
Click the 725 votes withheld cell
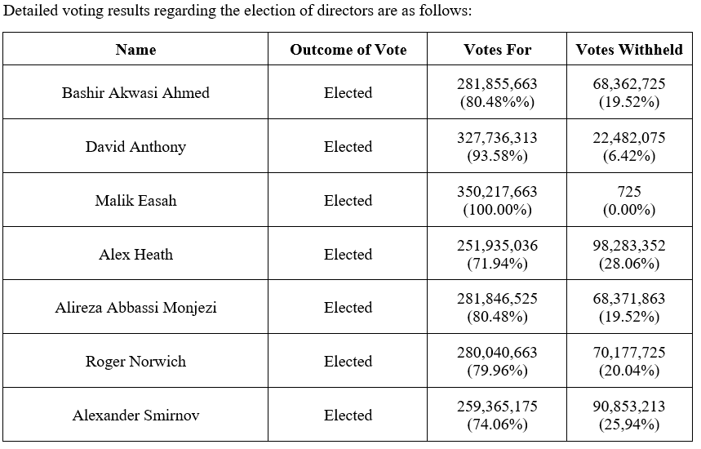pyautogui.click(x=629, y=193)
